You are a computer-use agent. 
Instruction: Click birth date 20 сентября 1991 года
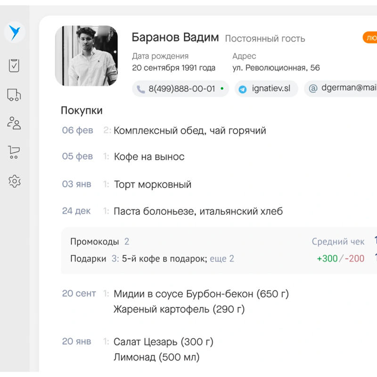pos(173,68)
